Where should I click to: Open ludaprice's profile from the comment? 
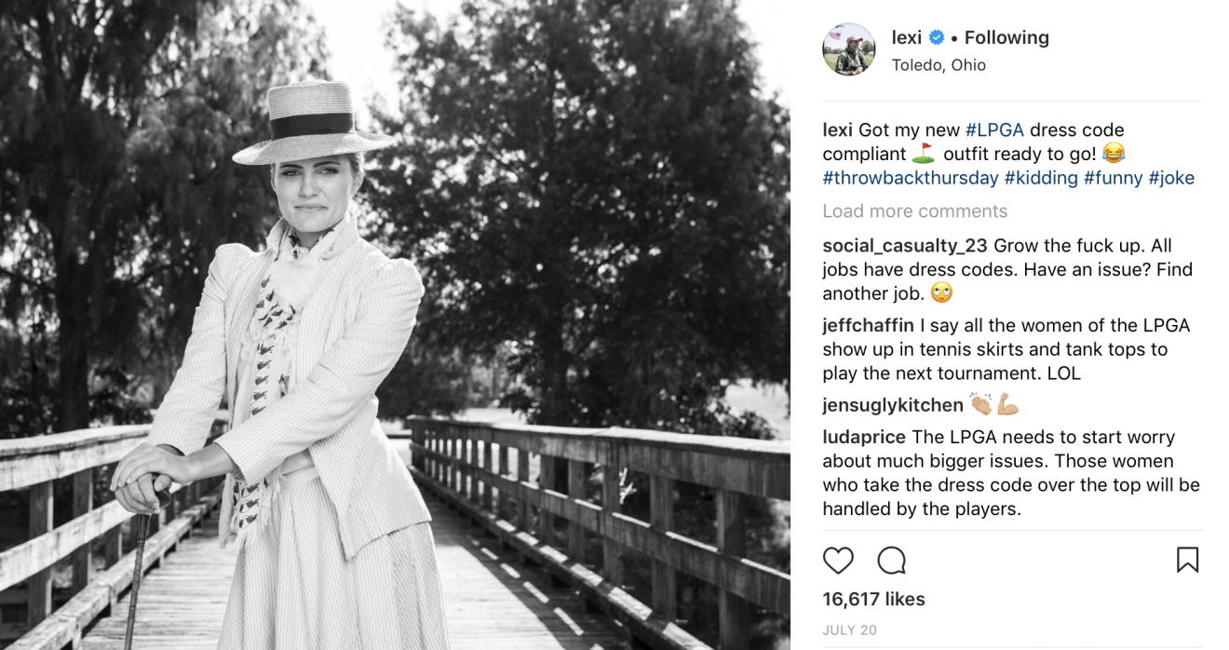point(865,438)
